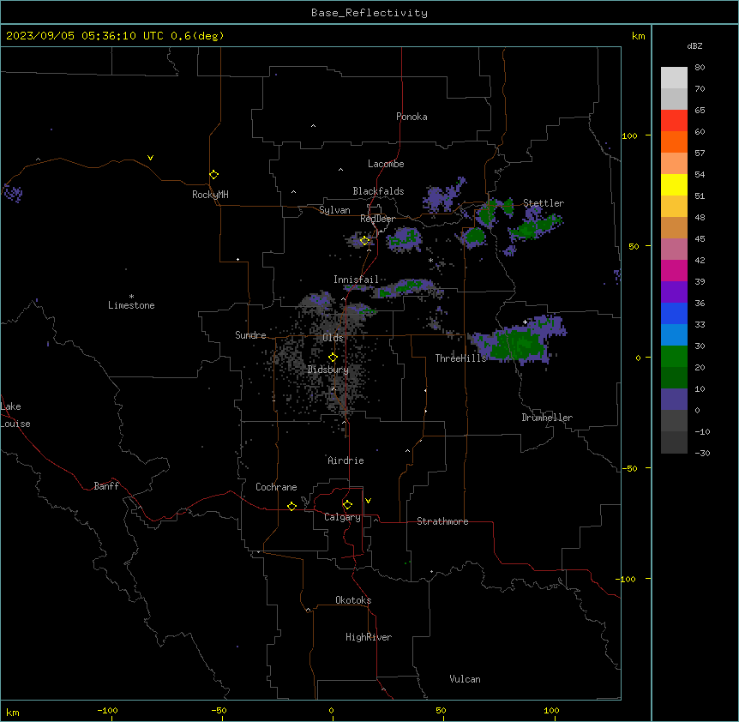Click the HighRiver label
Viewport: 739px width, 722px height.
tap(369, 637)
